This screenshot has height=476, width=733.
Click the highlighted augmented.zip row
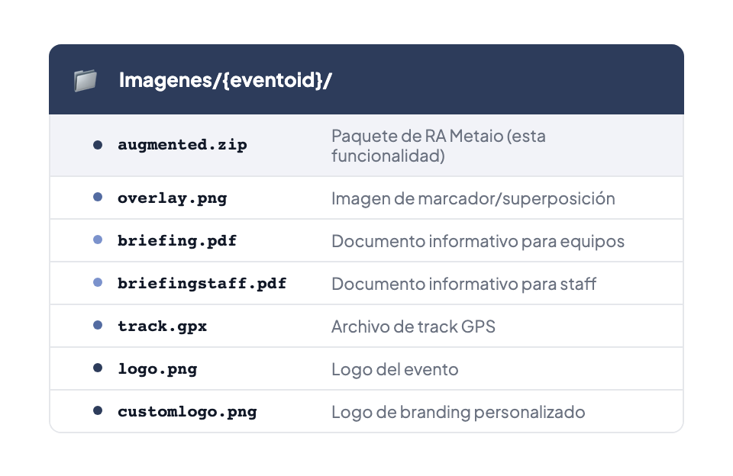pyautogui.click(x=366, y=145)
